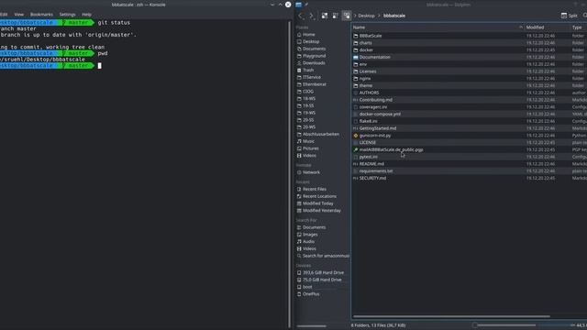Viewport: 587px width, 330px height.
Task: Select Dolphin details view mode
Action: coord(347,16)
